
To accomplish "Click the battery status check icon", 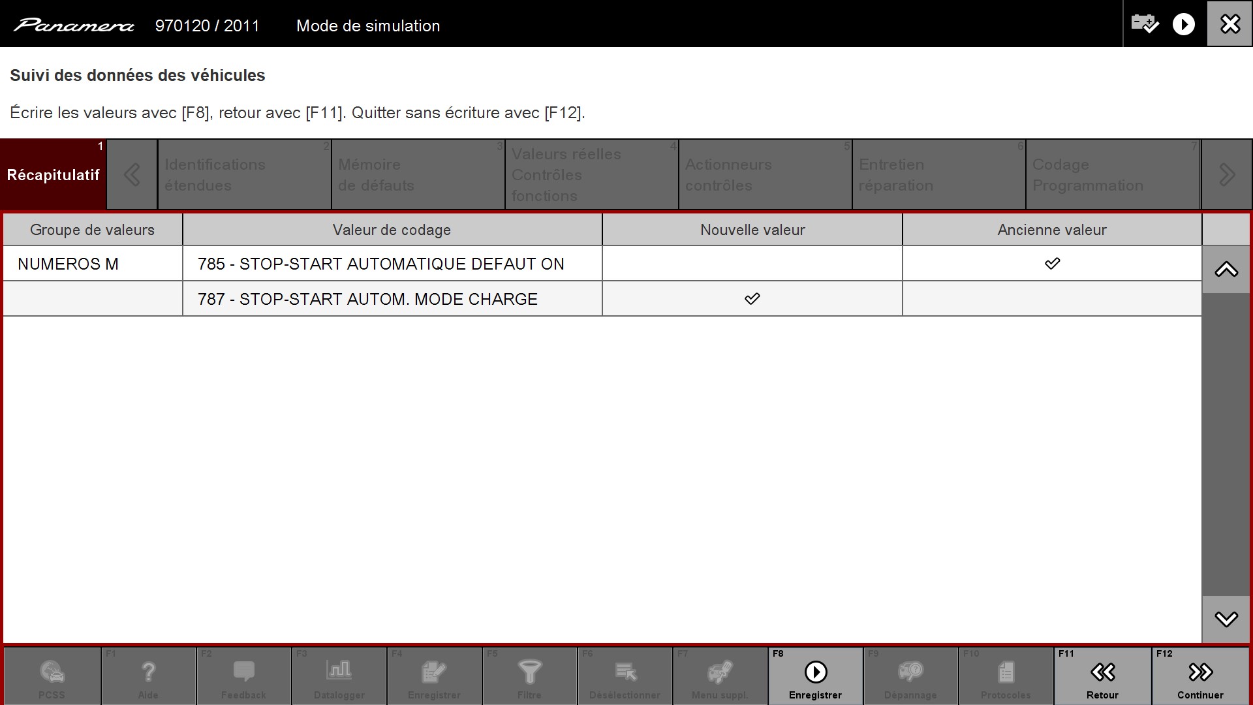I will point(1145,24).
